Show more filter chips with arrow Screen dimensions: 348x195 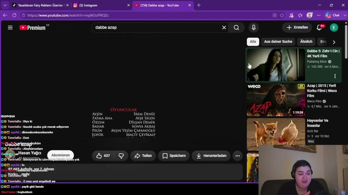tap(334, 42)
